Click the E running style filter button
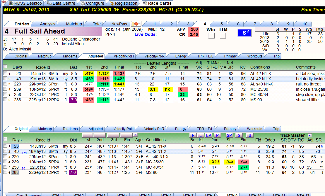The height and width of the screenshot is (196, 325). (x=200, y=135)
